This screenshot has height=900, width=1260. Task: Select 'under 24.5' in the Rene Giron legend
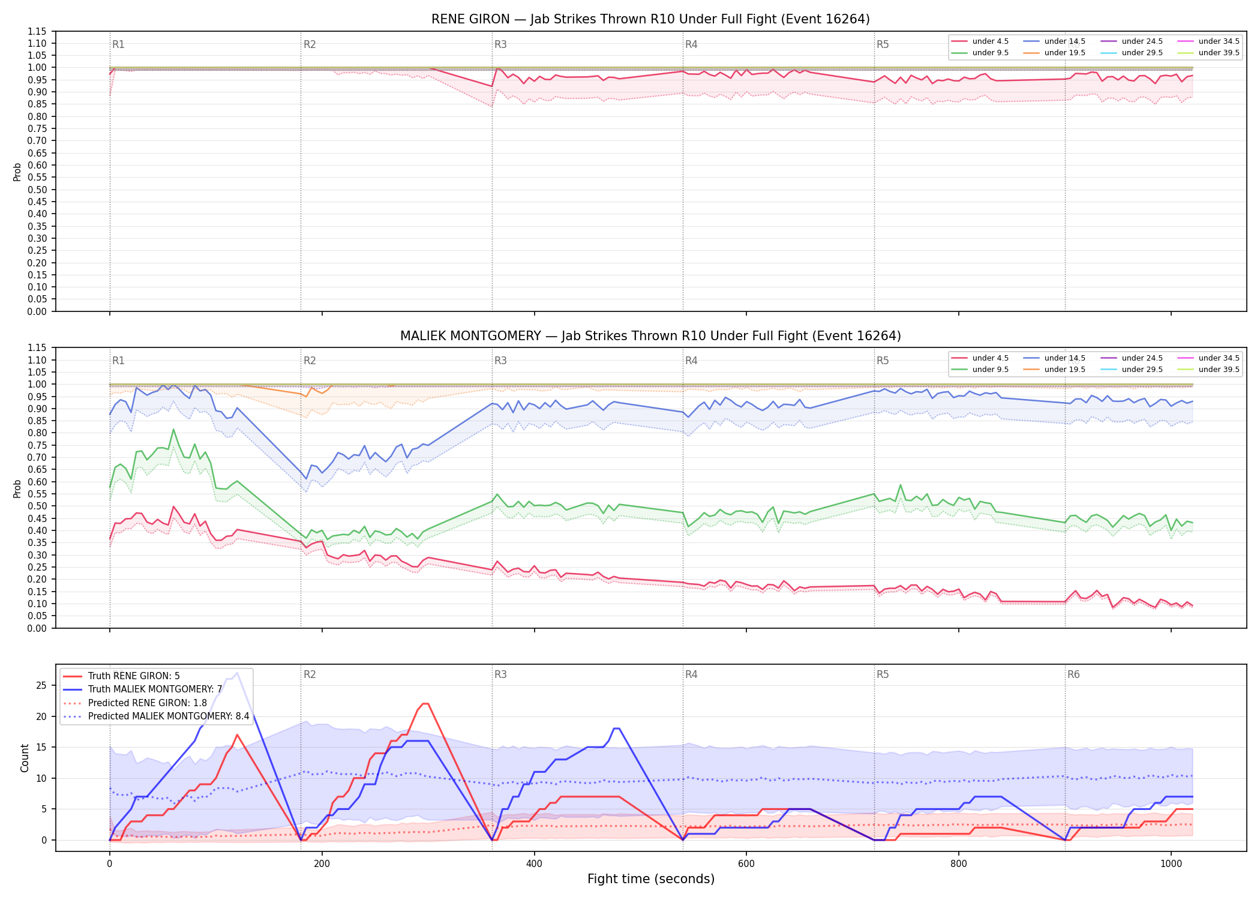tap(1132, 41)
